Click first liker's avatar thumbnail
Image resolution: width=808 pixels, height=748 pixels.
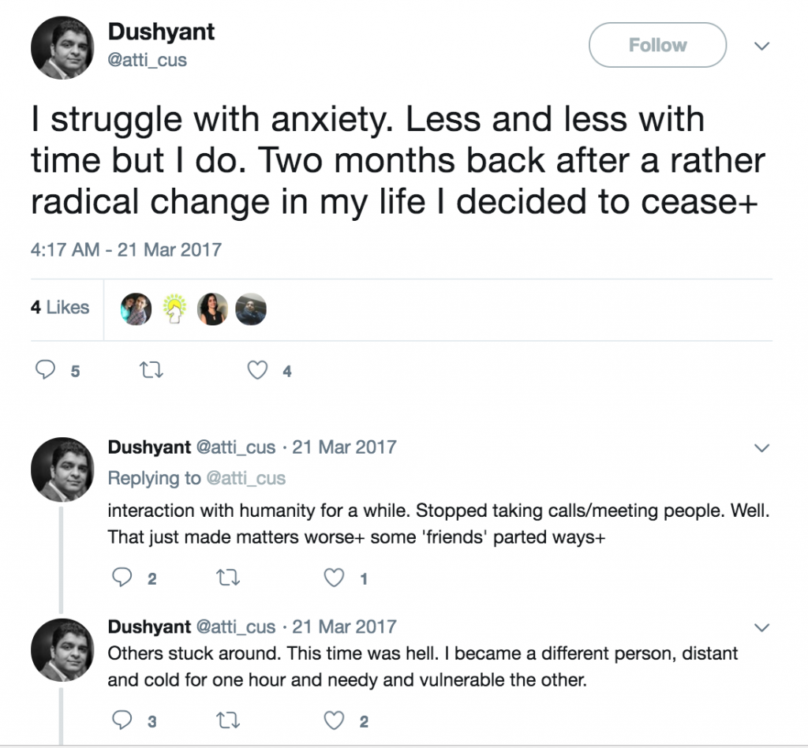pyautogui.click(x=136, y=309)
